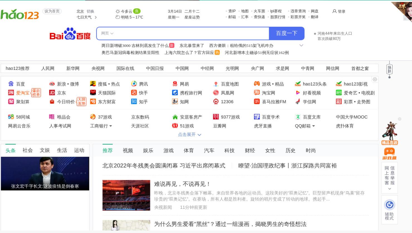Expand hot search list chevron
The image size is (412, 233).
301,45
